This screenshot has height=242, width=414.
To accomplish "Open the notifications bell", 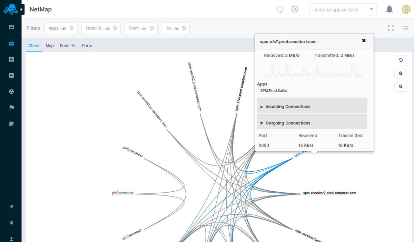I will tap(389, 10).
